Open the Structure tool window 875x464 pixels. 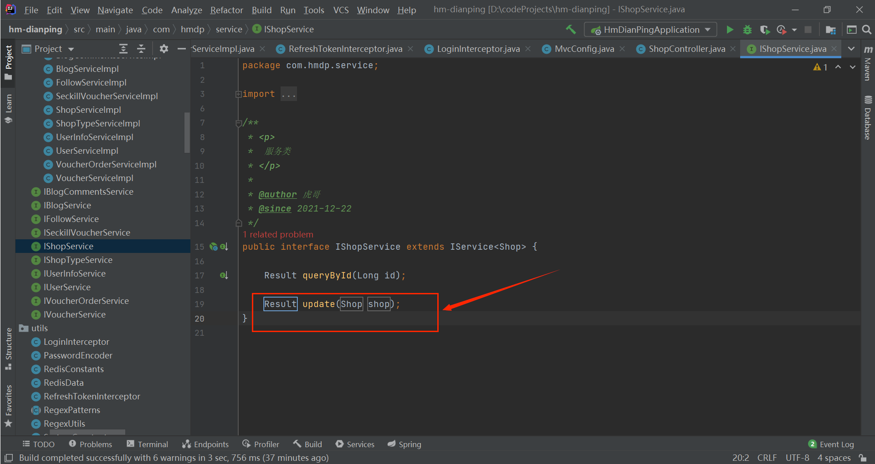8,348
